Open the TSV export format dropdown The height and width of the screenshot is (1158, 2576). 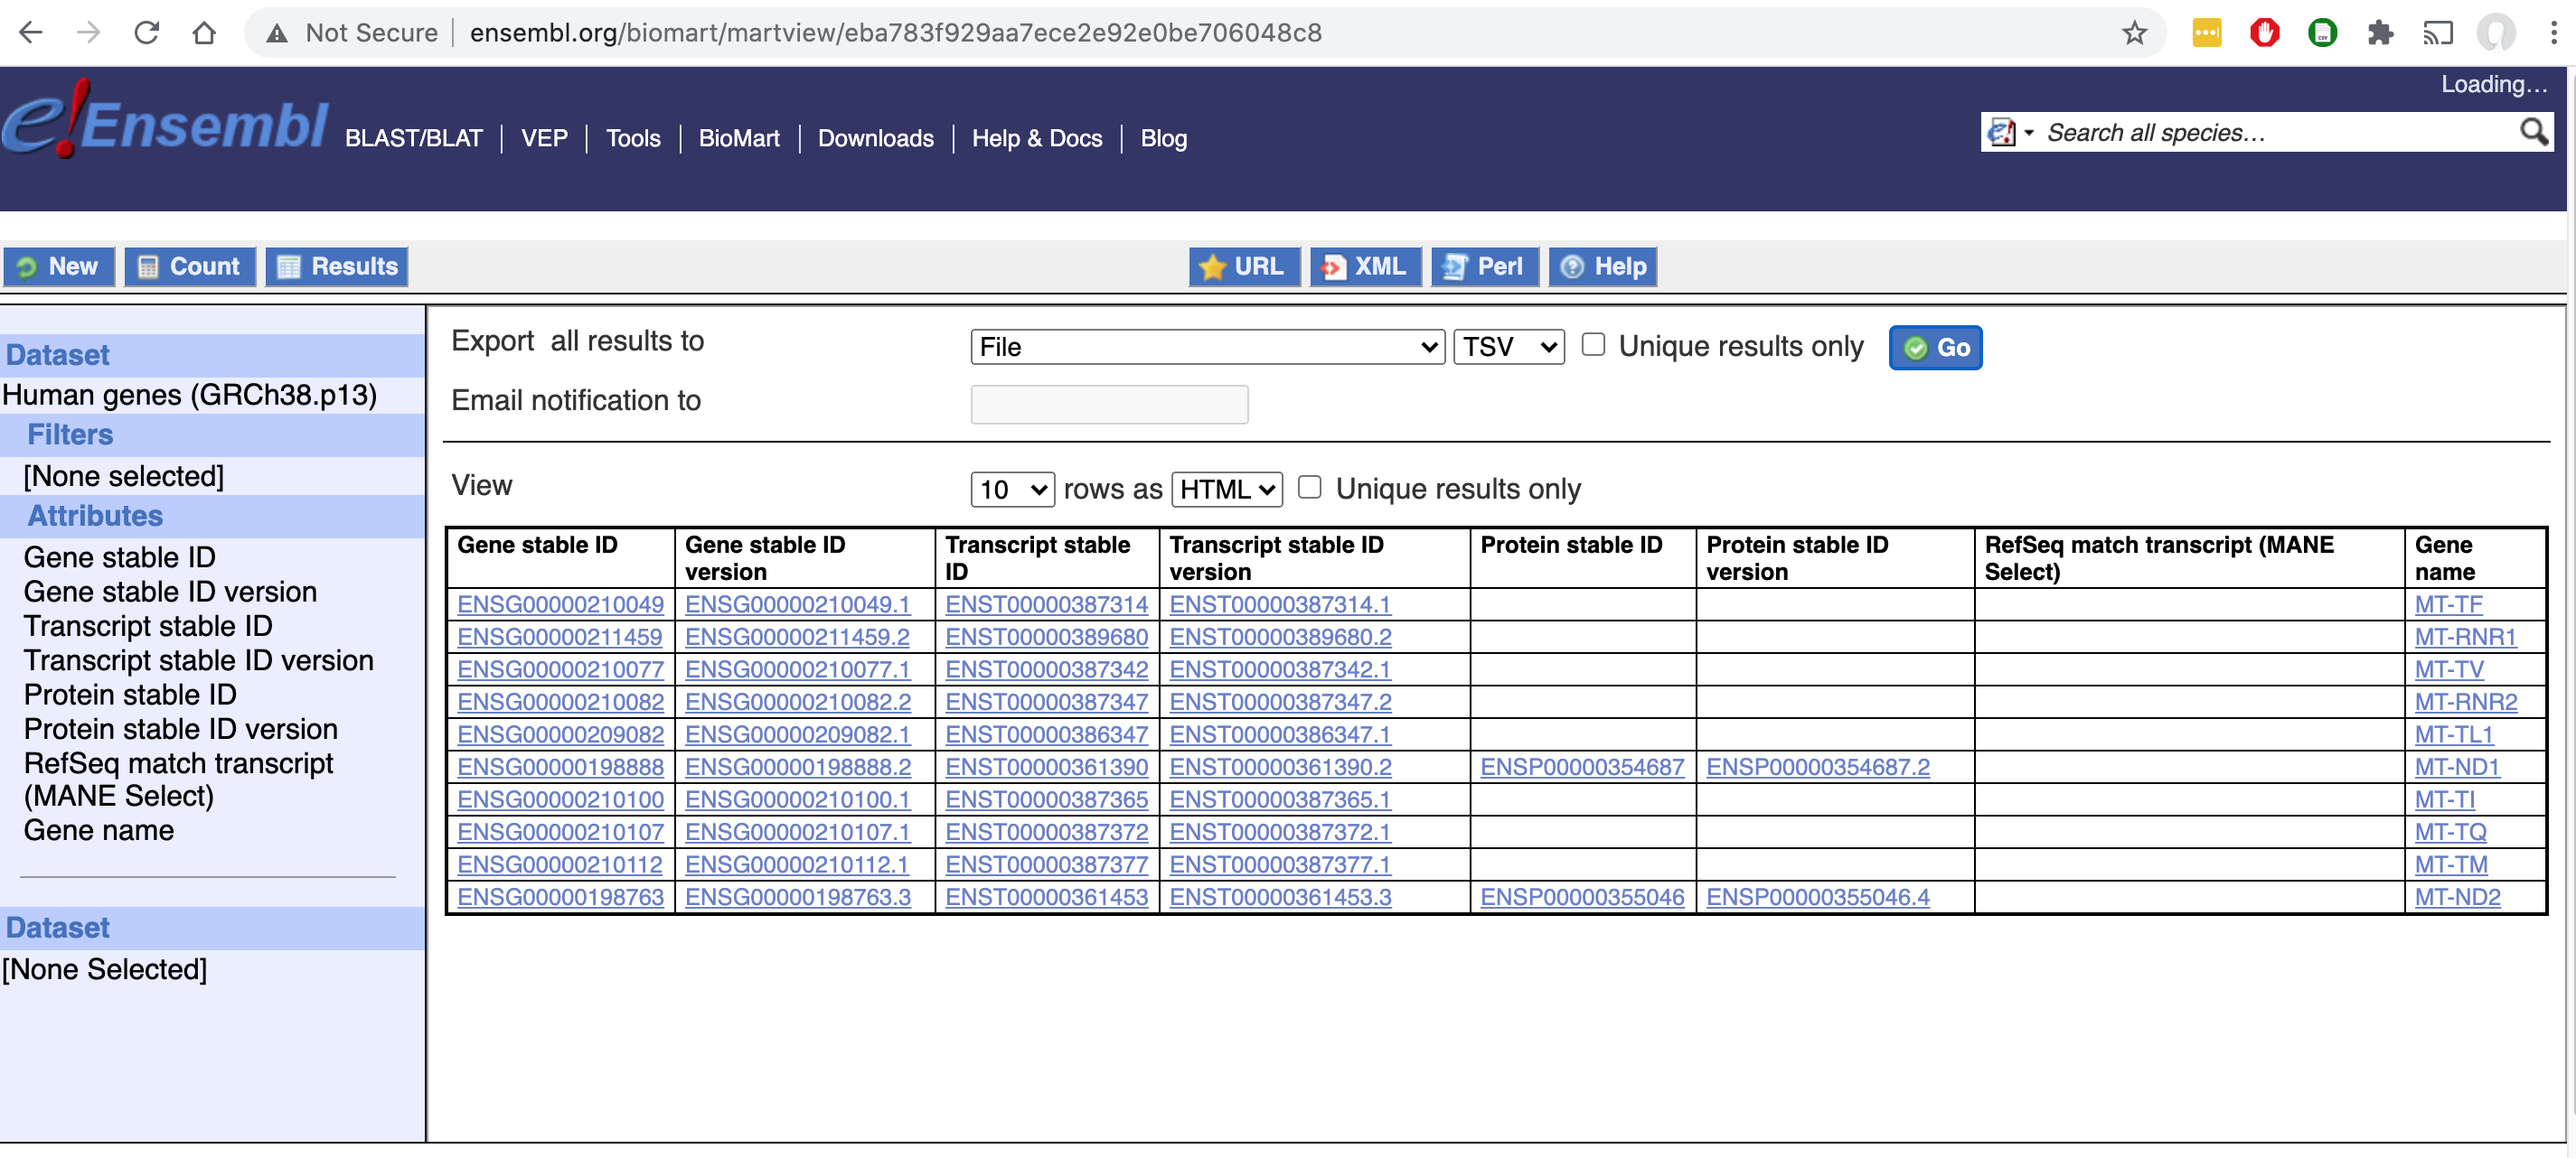point(1508,347)
